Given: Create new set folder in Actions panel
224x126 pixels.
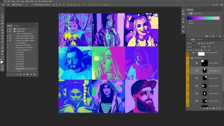Looking at the screenshot, I should pyautogui.click(x=27, y=75).
